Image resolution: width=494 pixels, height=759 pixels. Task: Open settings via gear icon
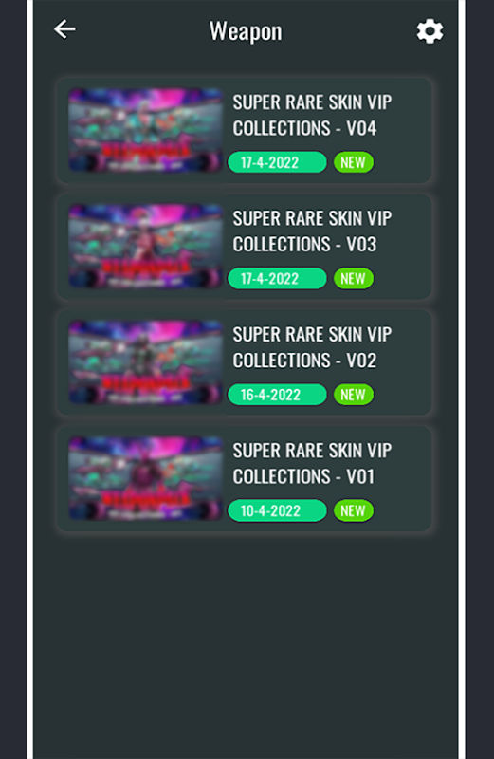pyautogui.click(x=430, y=31)
